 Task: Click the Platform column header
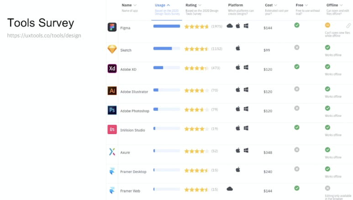coord(236,5)
